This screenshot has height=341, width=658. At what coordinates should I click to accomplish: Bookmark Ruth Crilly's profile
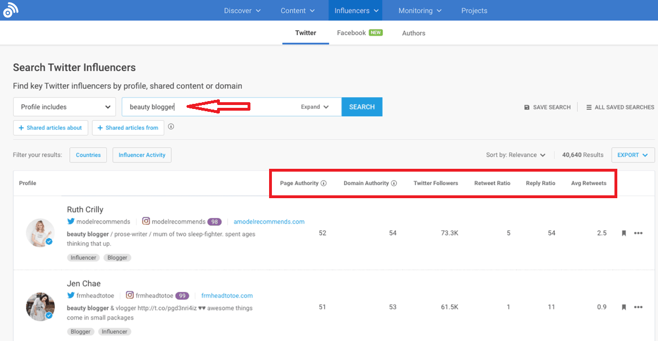[x=624, y=233]
